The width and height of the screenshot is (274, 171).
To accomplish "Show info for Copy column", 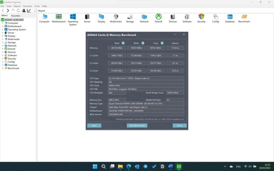I will [162, 43].
